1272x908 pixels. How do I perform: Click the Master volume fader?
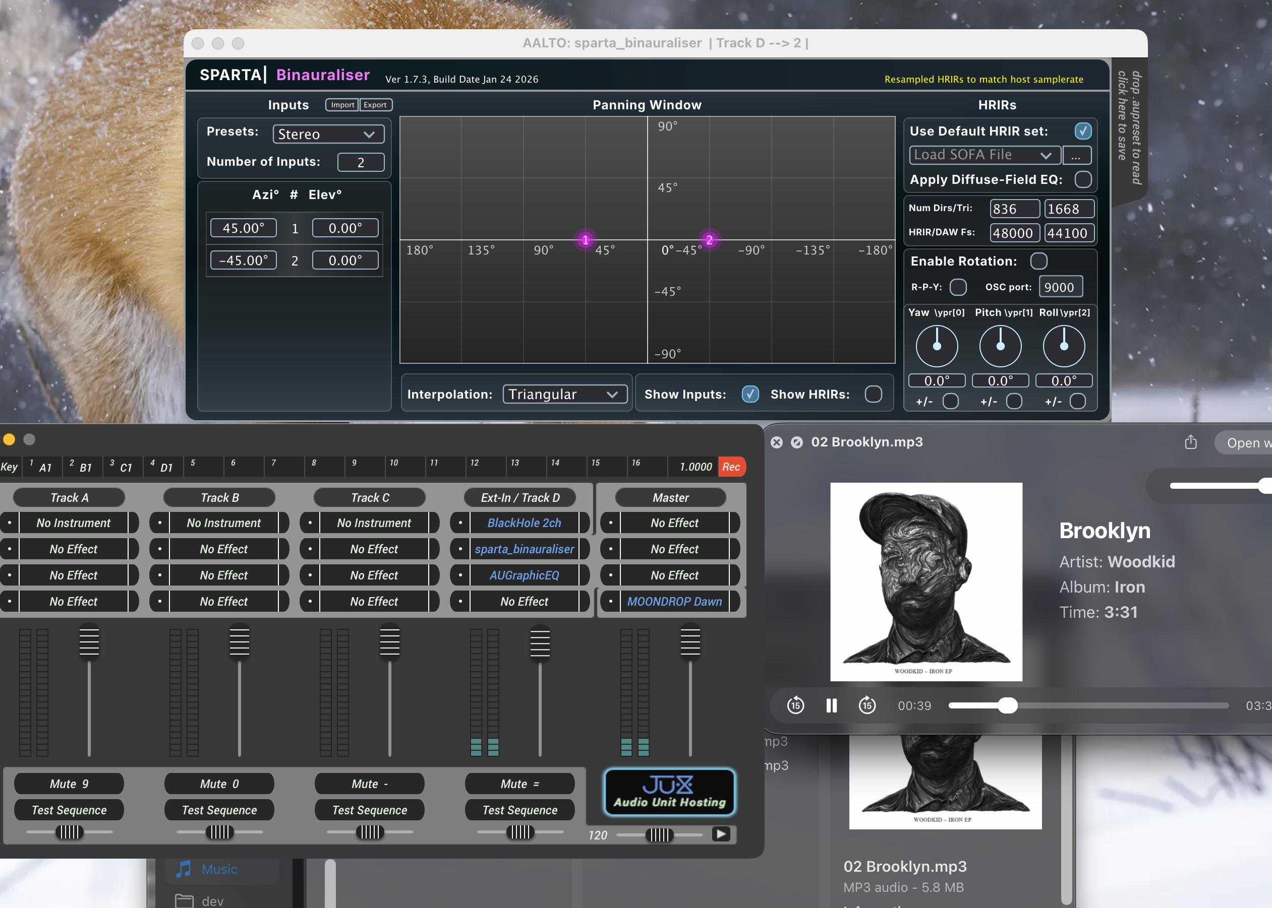690,641
